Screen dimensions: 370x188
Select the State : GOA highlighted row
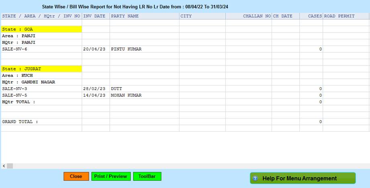point(41,29)
